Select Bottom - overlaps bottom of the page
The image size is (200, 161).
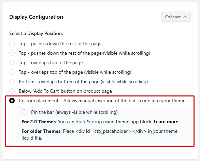point(12,82)
